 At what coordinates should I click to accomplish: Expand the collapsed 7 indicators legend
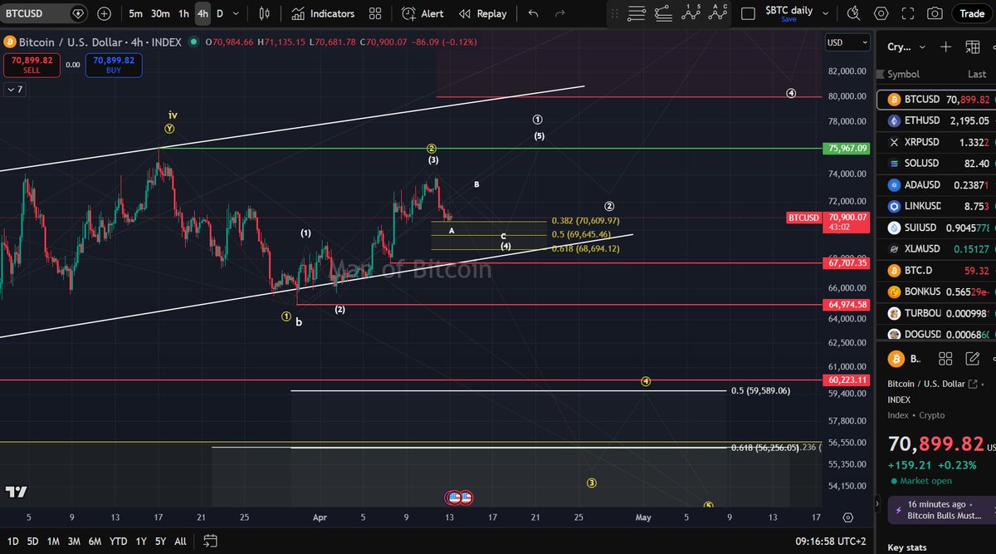pos(14,89)
